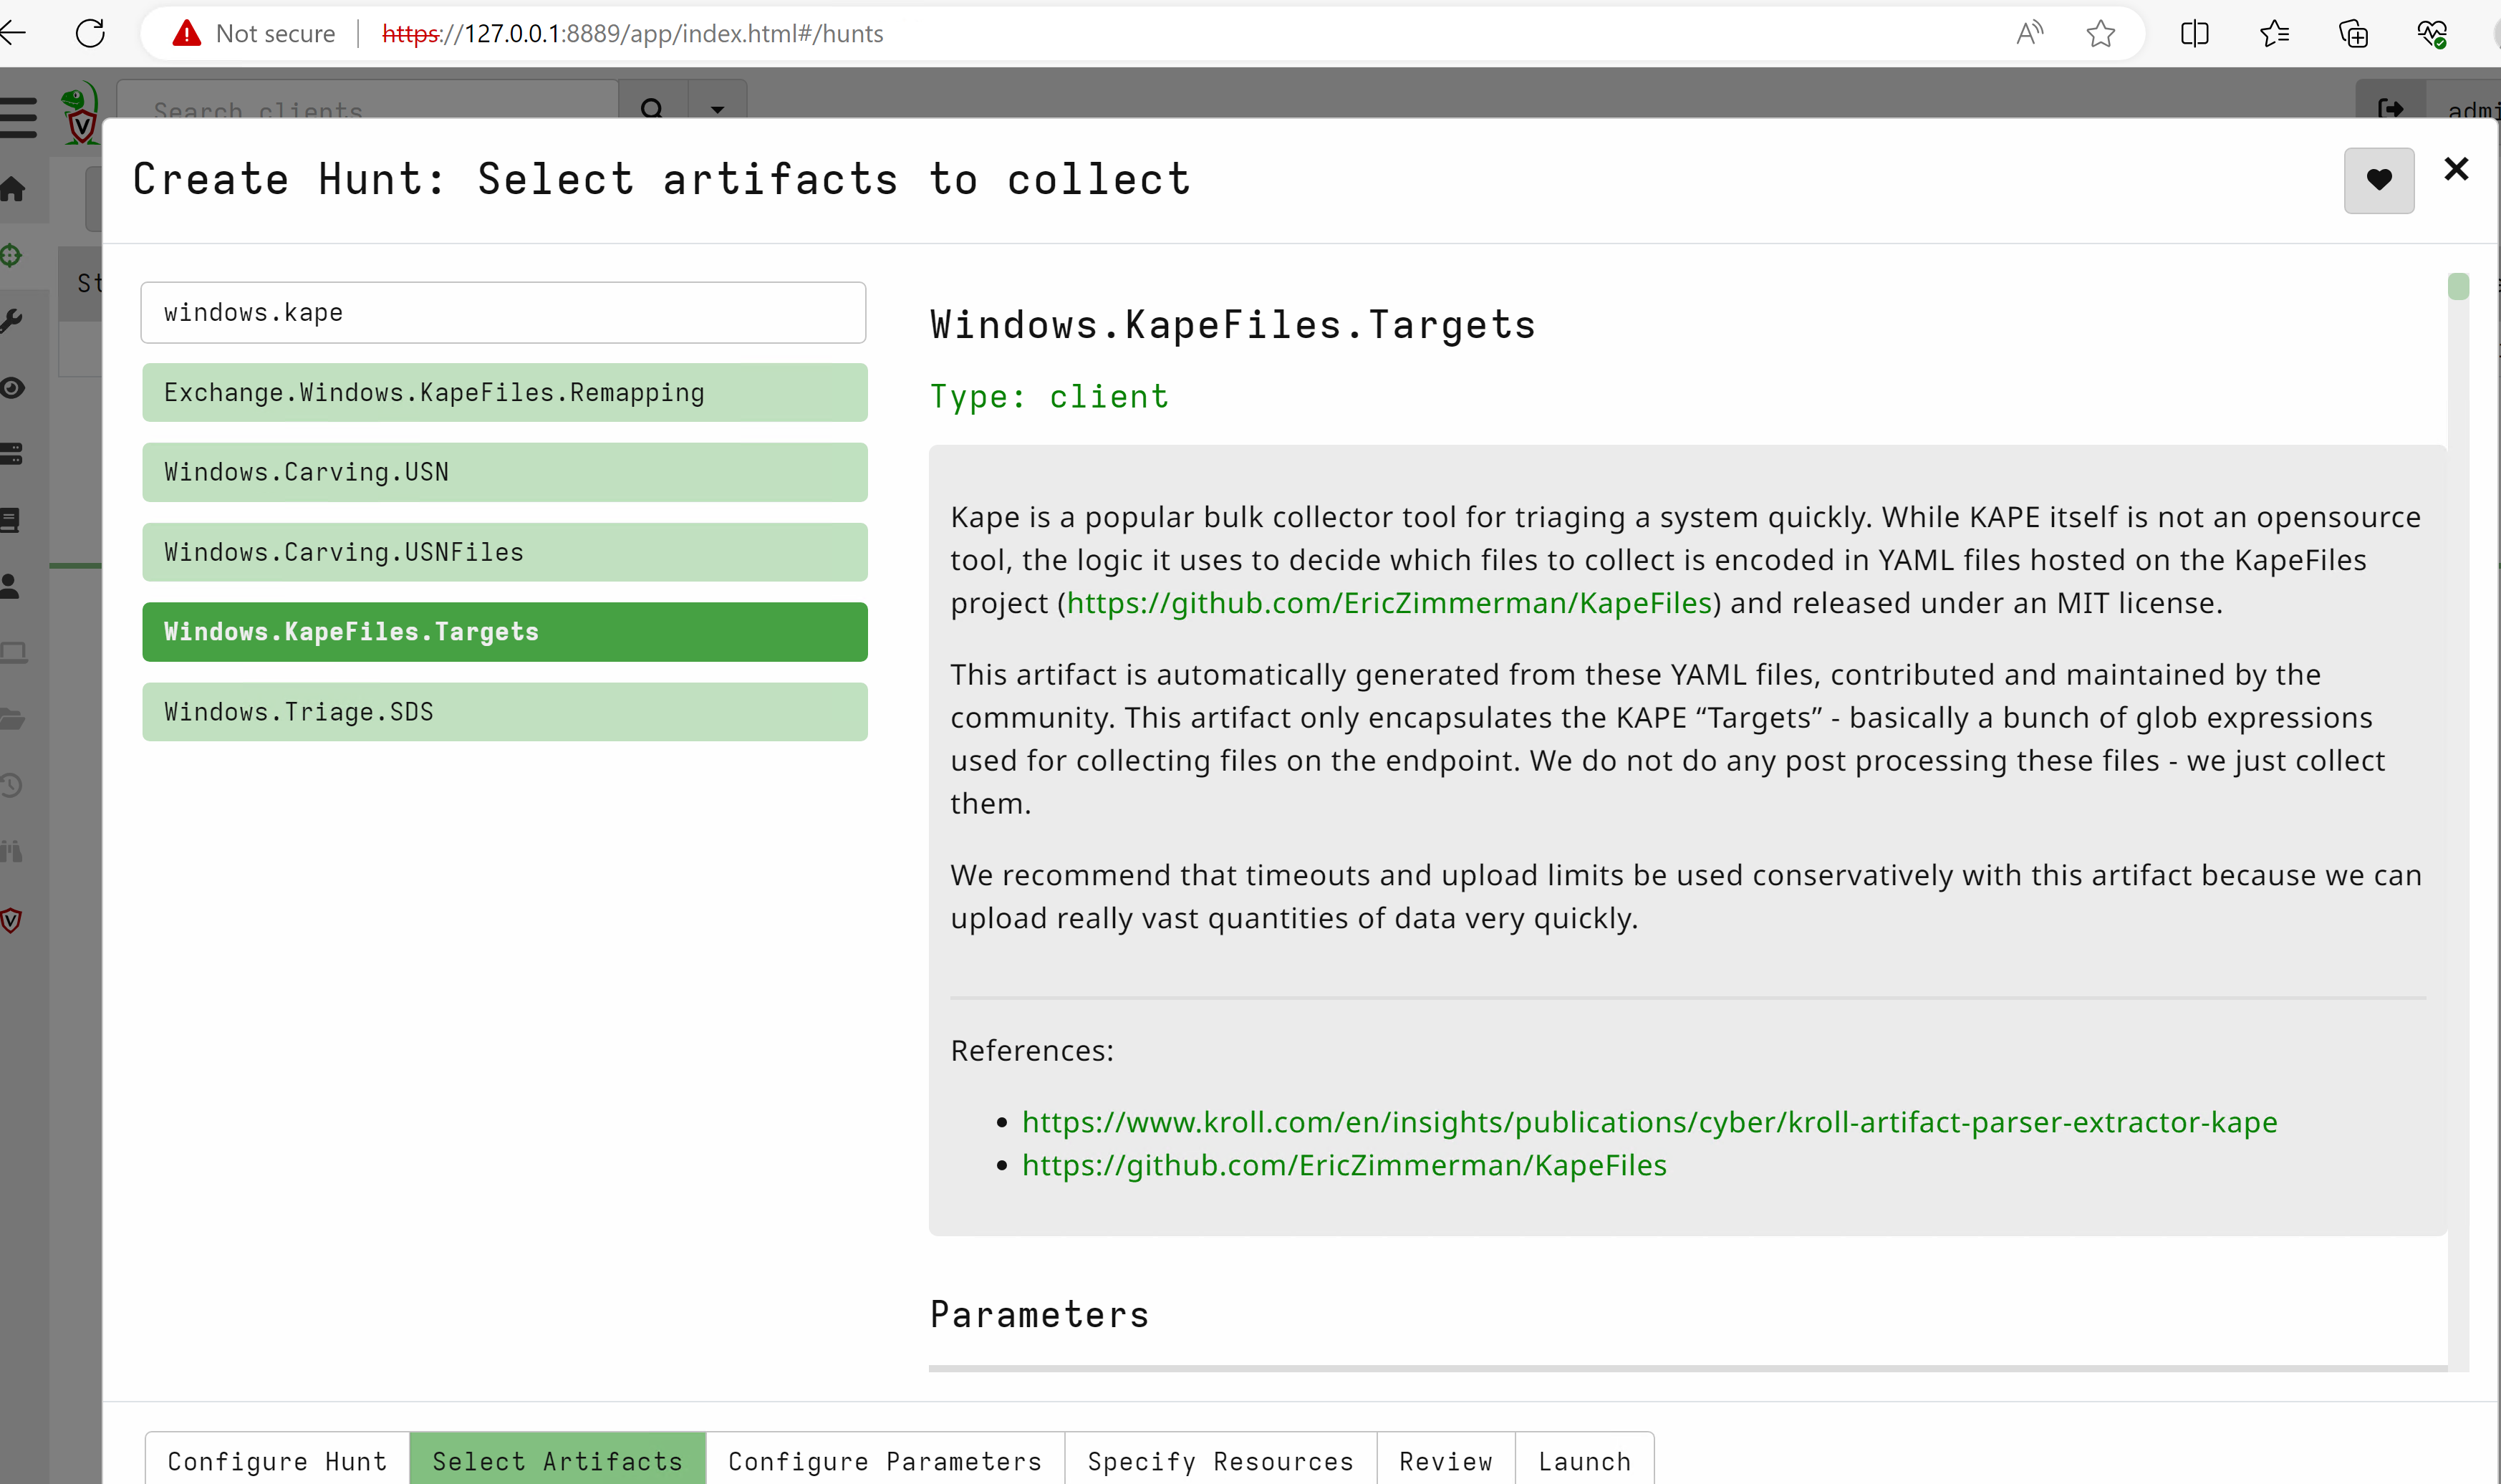Open browser split screen icon

click(x=2194, y=33)
